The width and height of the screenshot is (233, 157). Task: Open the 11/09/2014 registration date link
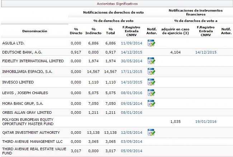tap(132, 43)
